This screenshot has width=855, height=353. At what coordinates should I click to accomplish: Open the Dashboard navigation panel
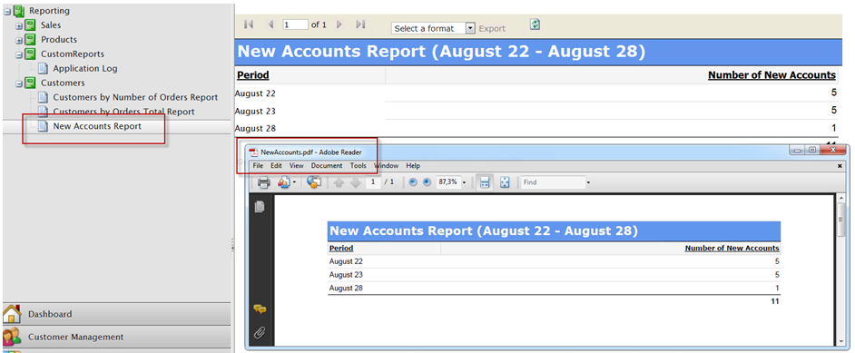click(x=117, y=314)
